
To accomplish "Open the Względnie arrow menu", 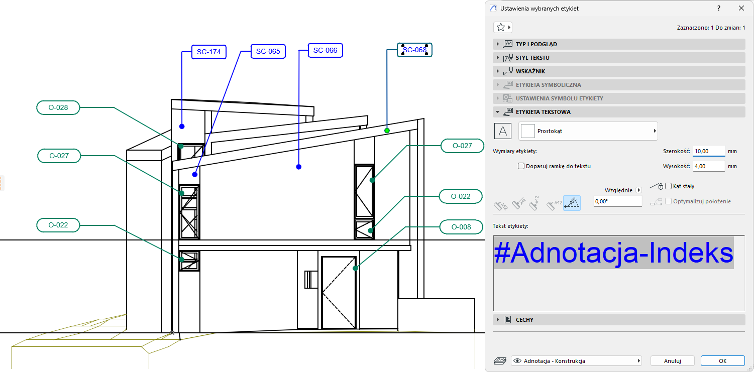I will point(639,190).
